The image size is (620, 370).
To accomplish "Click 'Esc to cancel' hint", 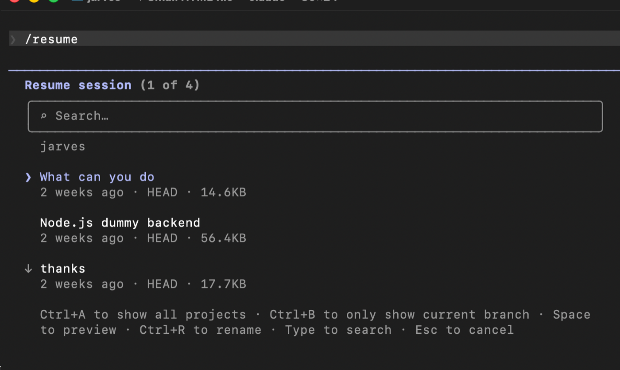I will 465,330.
